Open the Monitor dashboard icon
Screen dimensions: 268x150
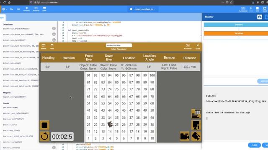pyautogui.click(x=260, y=17)
